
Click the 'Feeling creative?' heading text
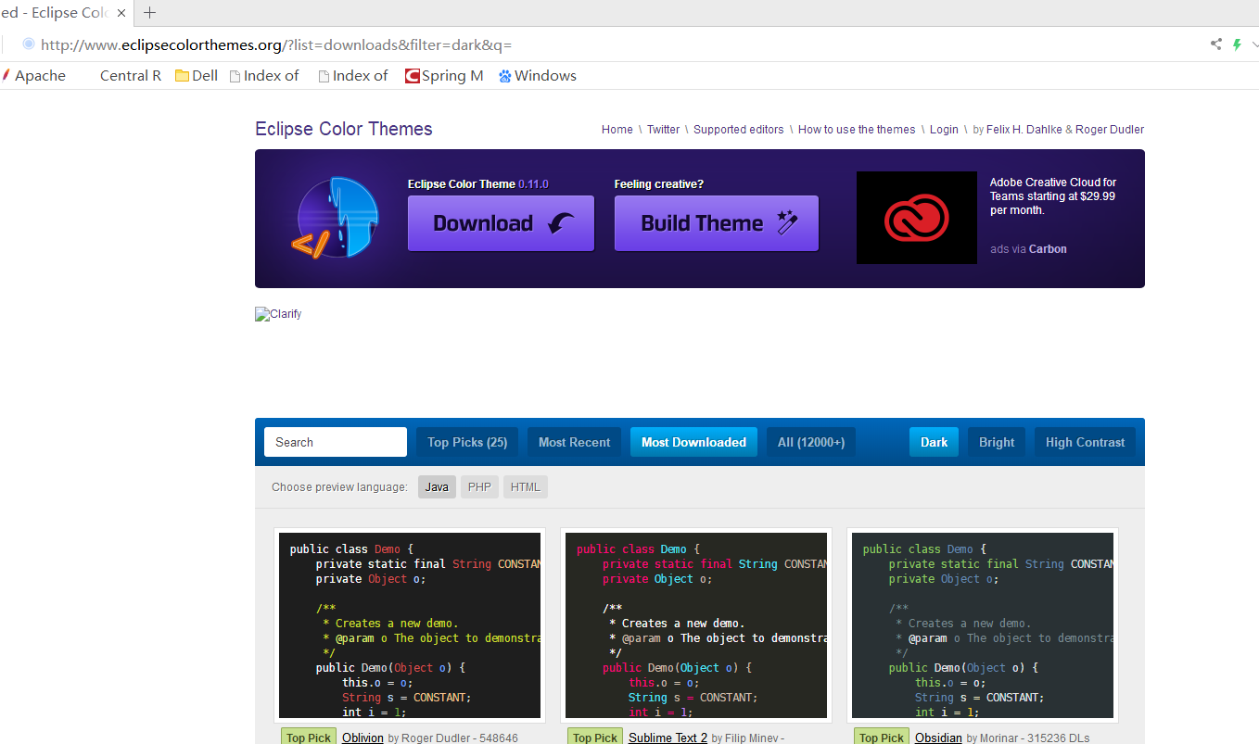[659, 184]
